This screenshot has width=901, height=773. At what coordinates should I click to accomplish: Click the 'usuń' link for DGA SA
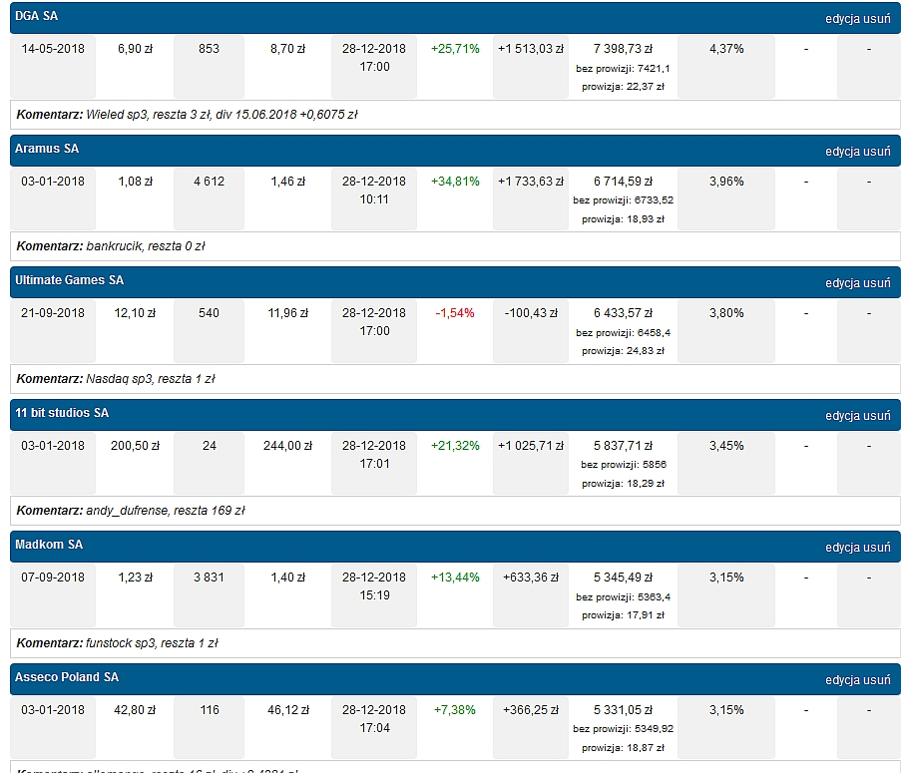877,19
